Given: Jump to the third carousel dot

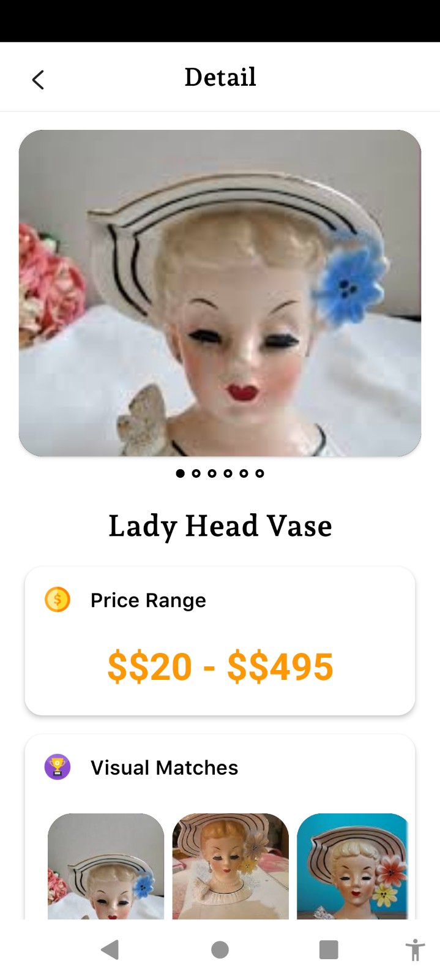Looking at the screenshot, I should point(212,473).
